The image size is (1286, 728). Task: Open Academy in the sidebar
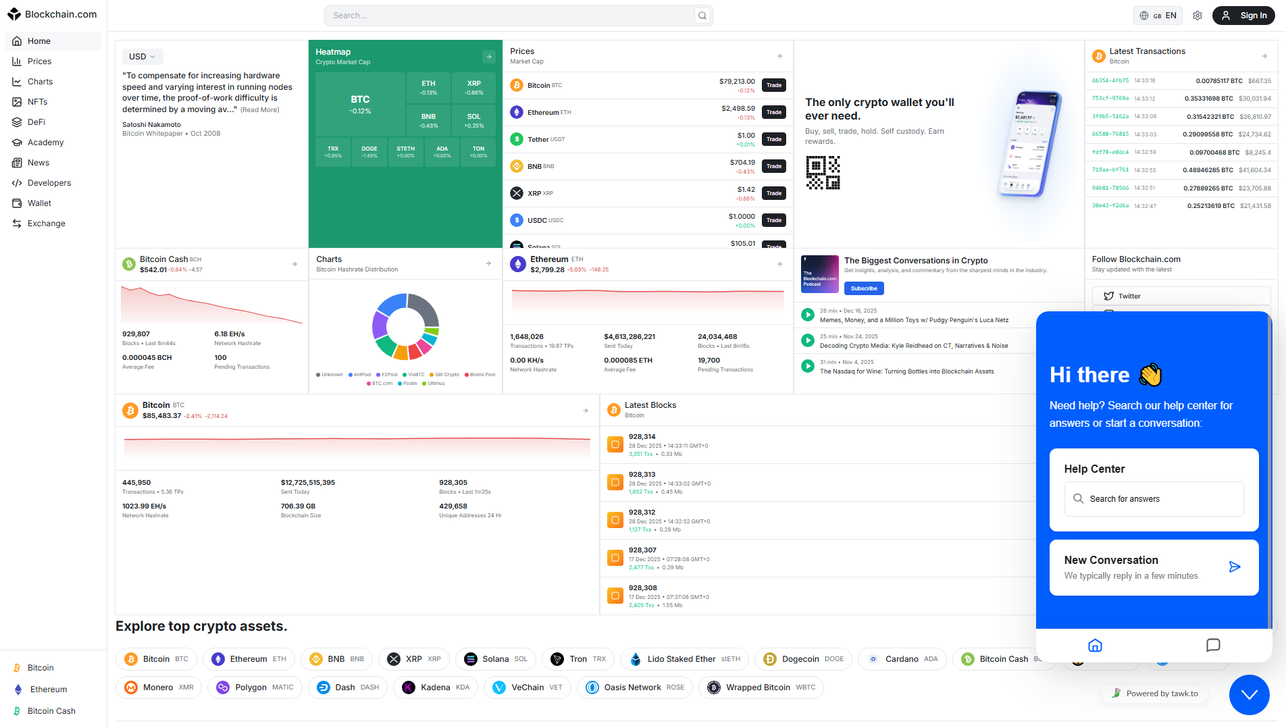click(x=53, y=142)
